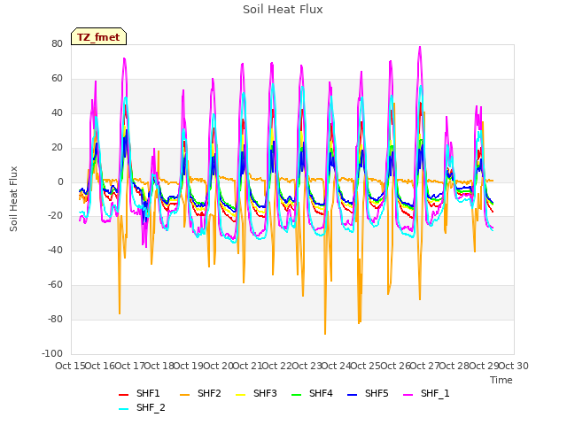The width and height of the screenshot is (567, 425).
Task: Click the Oct 16 x-axis tick label
Action: point(100,366)
